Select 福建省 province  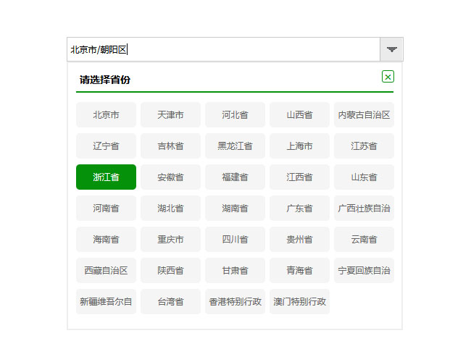pos(235,177)
